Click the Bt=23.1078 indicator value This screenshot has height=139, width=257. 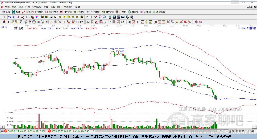pyautogui.click(x=91, y=28)
